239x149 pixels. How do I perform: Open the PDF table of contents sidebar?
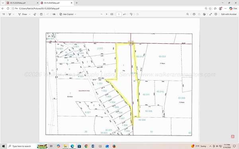[x=4, y=14]
